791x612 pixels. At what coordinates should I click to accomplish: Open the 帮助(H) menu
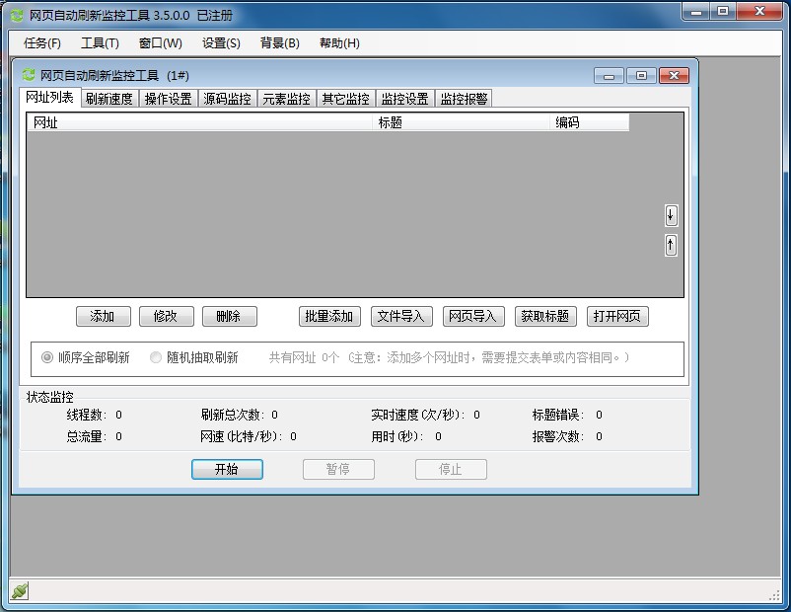tap(339, 43)
